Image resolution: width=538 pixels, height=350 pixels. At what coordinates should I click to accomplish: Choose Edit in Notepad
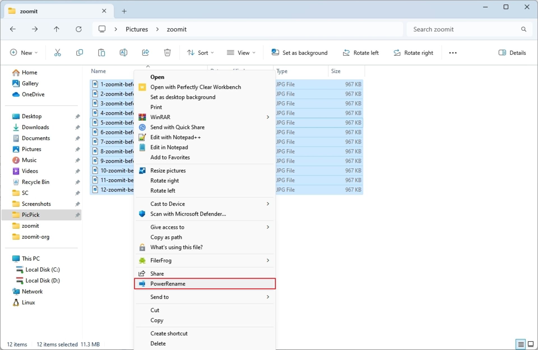pos(205,147)
